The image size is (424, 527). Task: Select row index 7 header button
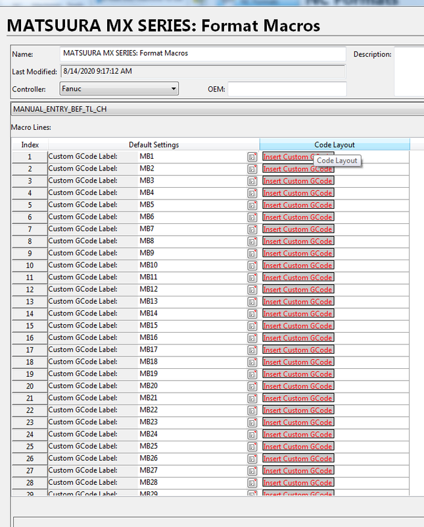click(x=30, y=229)
